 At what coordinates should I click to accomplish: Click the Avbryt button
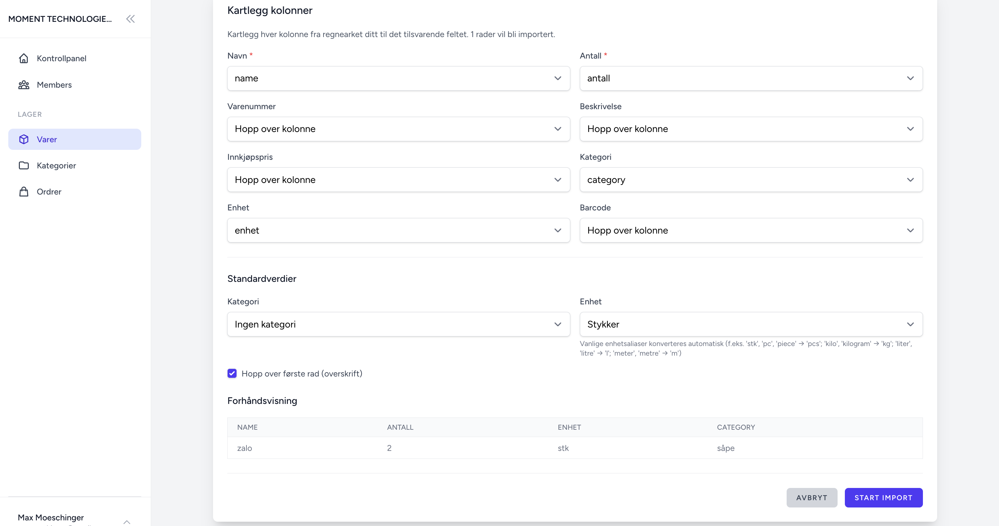[x=811, y=498]
